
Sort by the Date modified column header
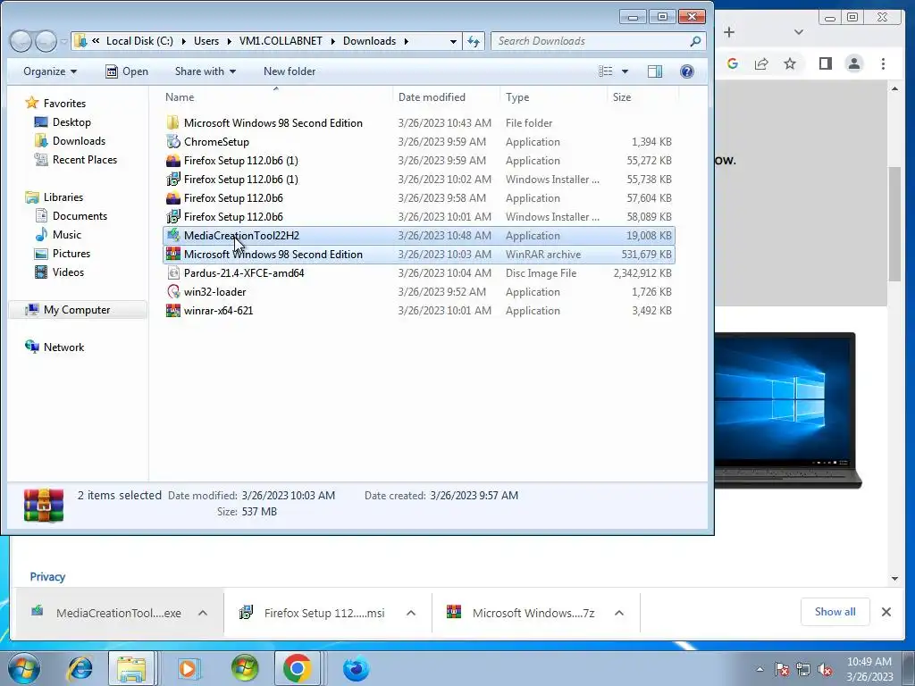point(447,97)
